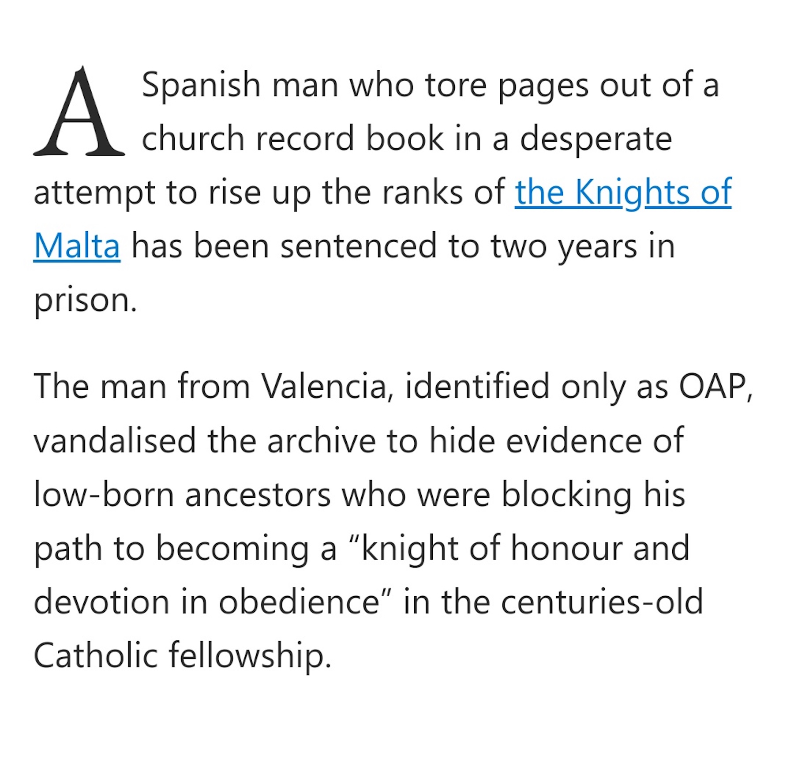Click the word "vandalised" in second paragraph
Image resolution: width=794 pixels, height=760 pixels.
(x=115, y=440)
